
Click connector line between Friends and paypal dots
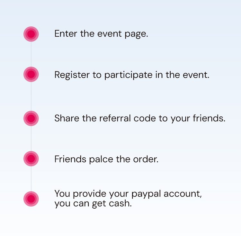tap(31, 179)
